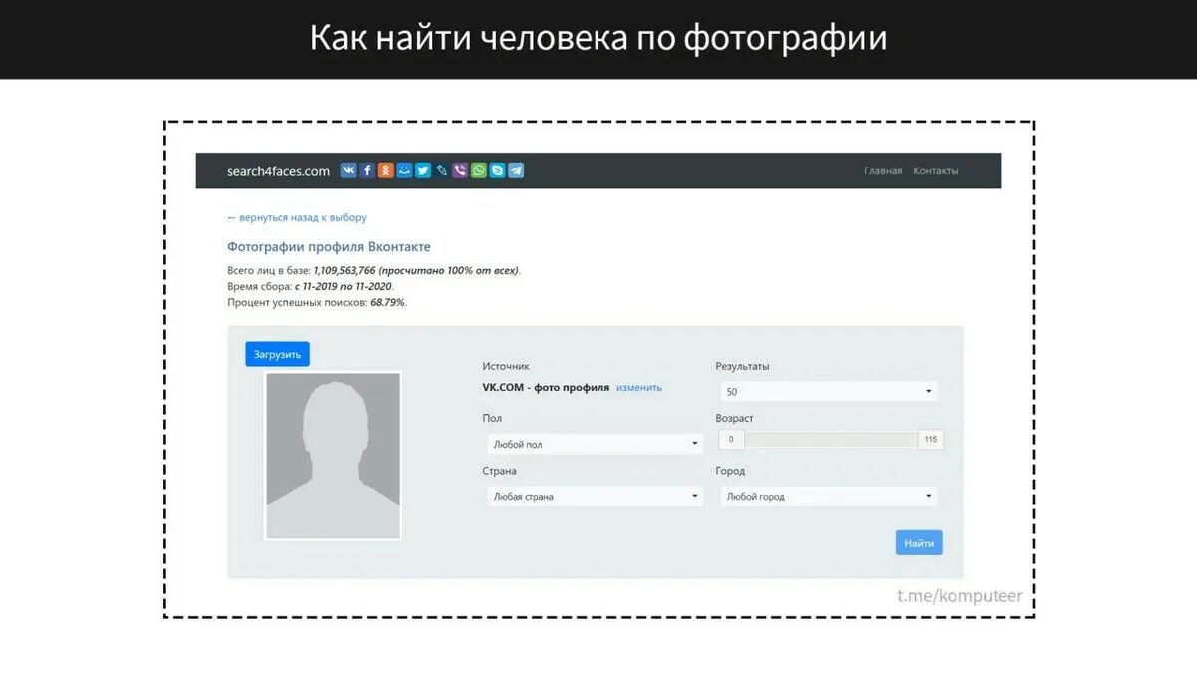
Task: Open the Пол dropdown showing Любой пол
Action: pos(594,443)
